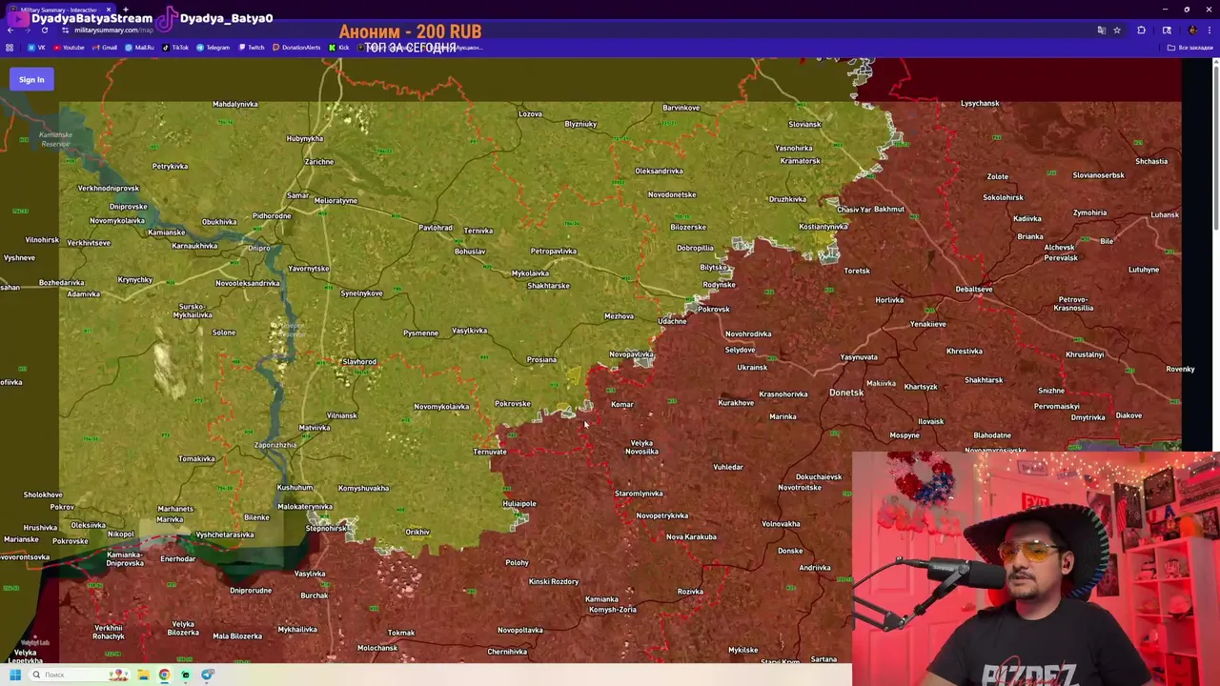Click the Pavlohrad label on the map
Screen dimensions: 1220x686
coord(436,228)
